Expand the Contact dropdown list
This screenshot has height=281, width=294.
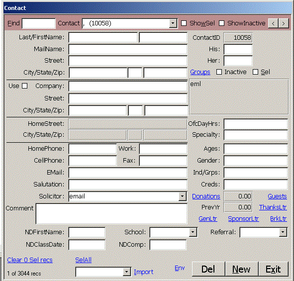coord(173,23)
